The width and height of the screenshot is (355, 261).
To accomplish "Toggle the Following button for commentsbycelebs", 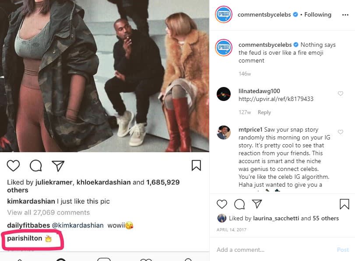I will pyautogui.click(x=317, y=14).
